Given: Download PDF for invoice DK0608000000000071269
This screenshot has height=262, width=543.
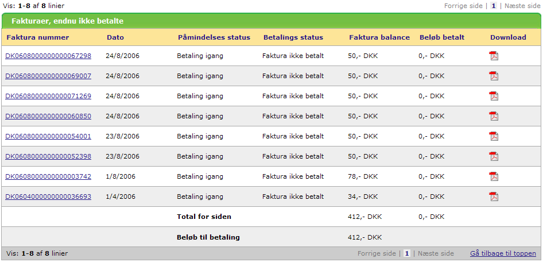Looking at the screenshot, I should coord(494,96).
